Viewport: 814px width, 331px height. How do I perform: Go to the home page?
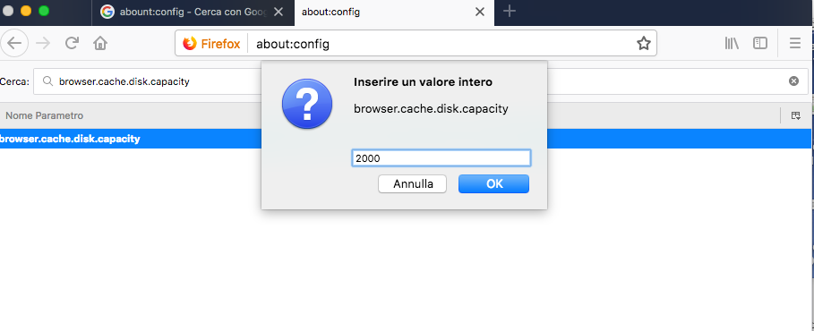click(x=100, y=44)
